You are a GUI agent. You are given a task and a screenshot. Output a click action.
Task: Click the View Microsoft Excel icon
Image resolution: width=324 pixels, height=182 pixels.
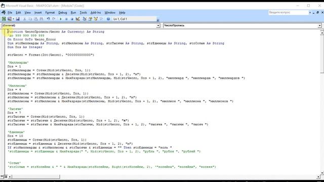[4, 19]
